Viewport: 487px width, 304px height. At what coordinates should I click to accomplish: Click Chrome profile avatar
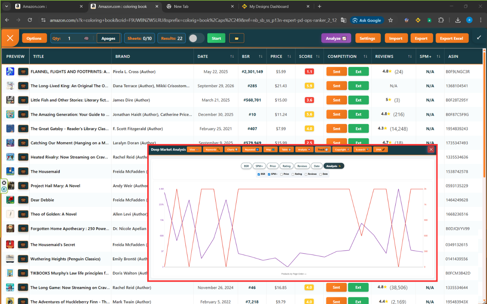point(469,20)
